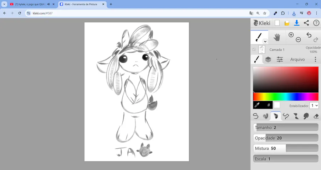Open an image file via folder icon

click(x=287, y=23)
